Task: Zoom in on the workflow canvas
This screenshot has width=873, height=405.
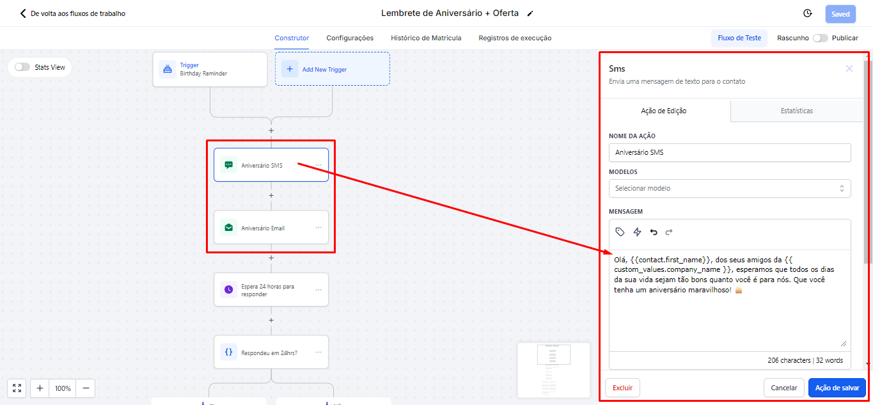Action: pyautogui.click(x=40, y=388)
